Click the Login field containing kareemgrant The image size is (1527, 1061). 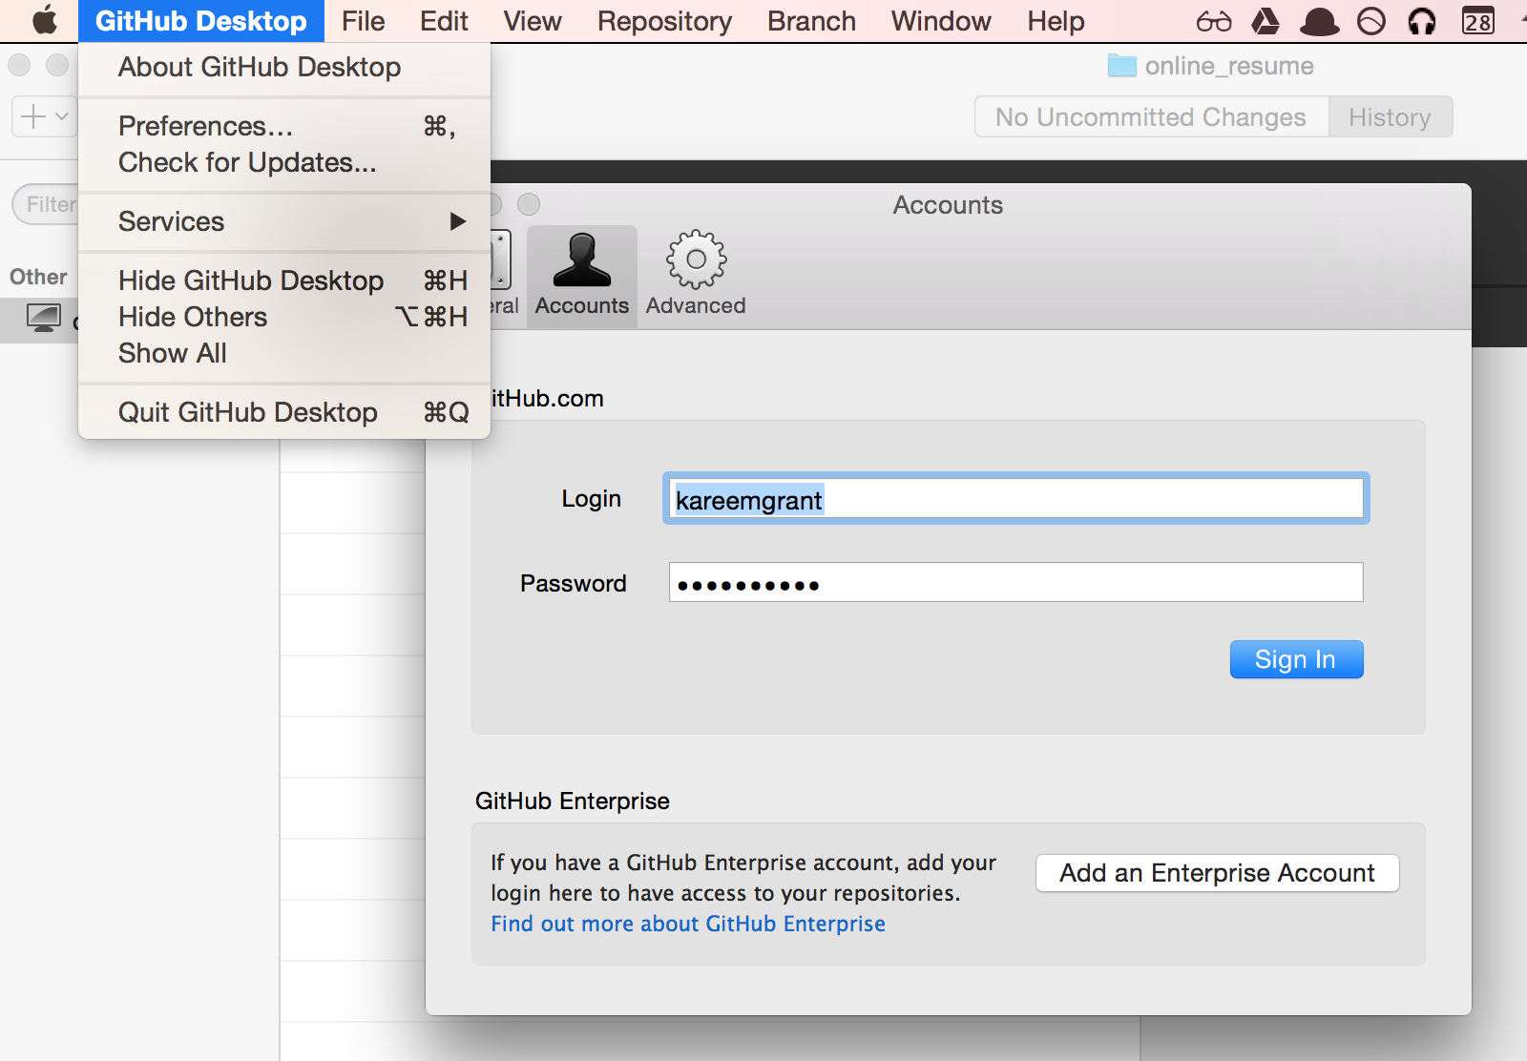(1015, 499)
